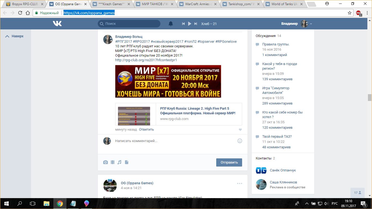Viewport: 372px width, 209px height.
Task: Open РПГ-Клуб Russia: Lineage 2 link title
Action: [x=198, y=111]
